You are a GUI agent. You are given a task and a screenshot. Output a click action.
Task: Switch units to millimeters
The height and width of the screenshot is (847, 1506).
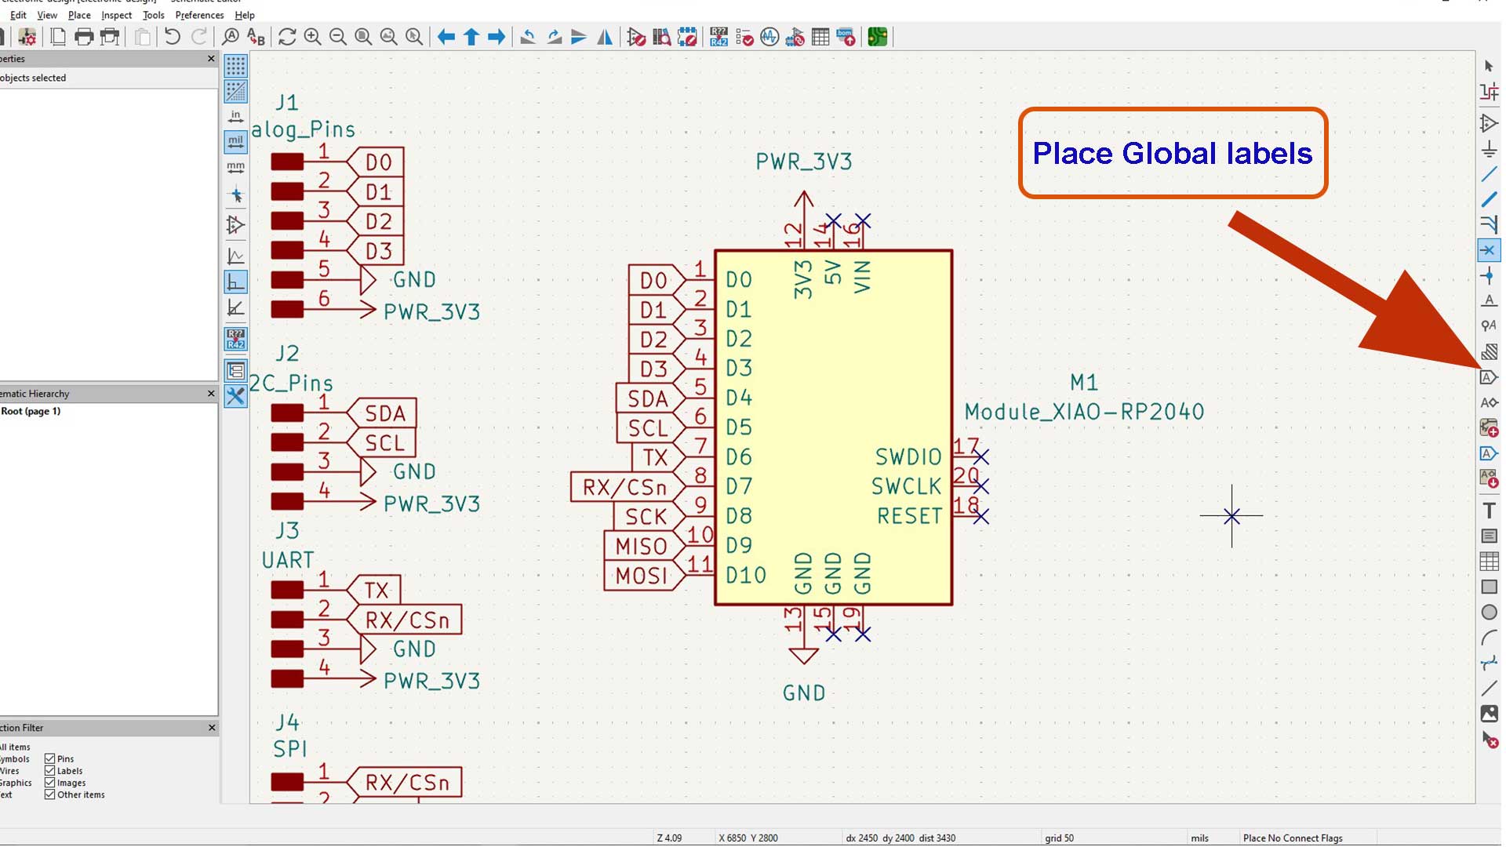coord(235,168)
